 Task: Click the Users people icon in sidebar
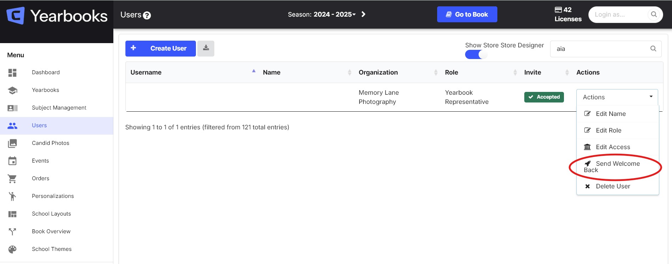point(12,125)
